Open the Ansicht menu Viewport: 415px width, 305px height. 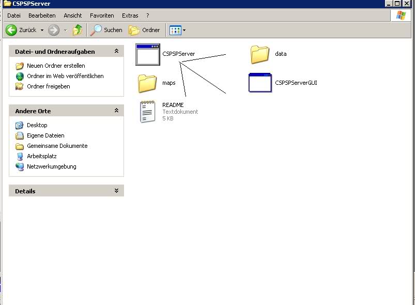73,16
